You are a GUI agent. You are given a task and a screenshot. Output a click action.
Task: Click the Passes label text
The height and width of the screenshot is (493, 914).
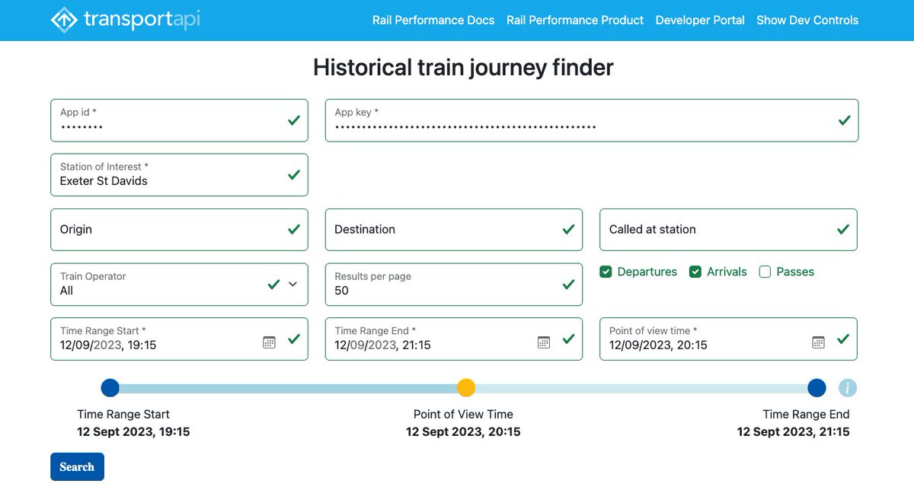[x=795, y=272]
